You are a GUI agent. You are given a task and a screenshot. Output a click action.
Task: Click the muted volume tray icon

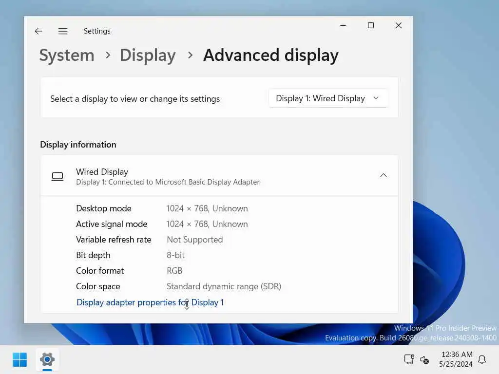424,360
